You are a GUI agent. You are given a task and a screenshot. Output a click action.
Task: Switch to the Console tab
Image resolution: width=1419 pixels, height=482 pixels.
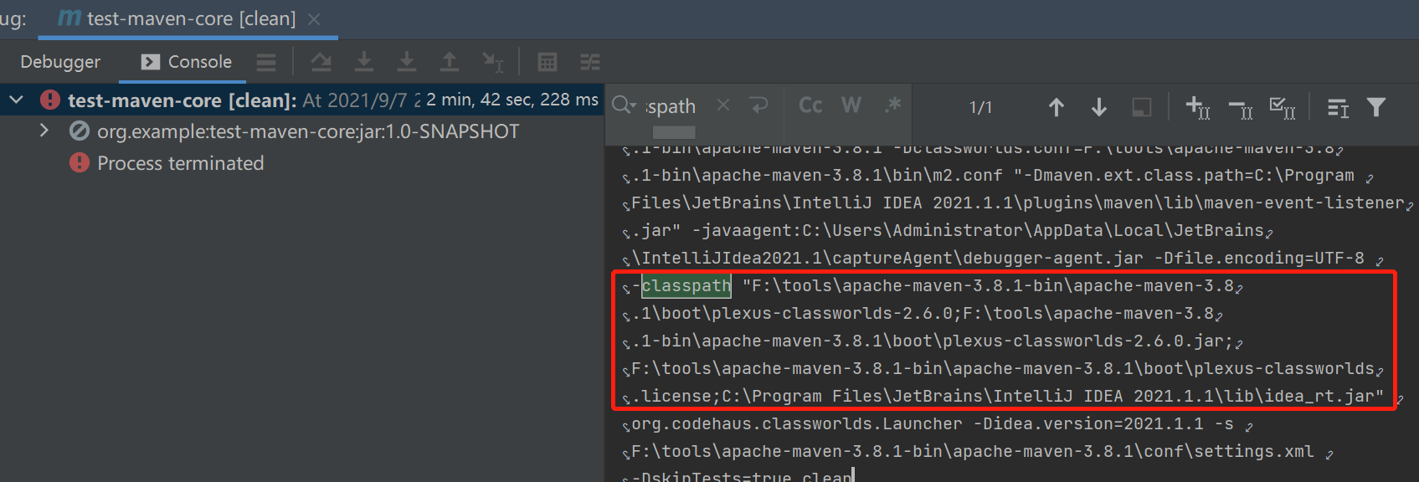pyautogui.click(x=187, y=62)
